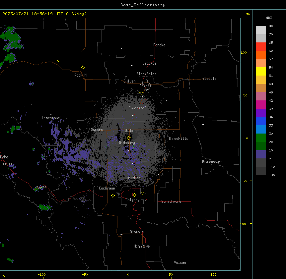Pick the light grey 70-80 dBZ legend swatch

point(261,30)
